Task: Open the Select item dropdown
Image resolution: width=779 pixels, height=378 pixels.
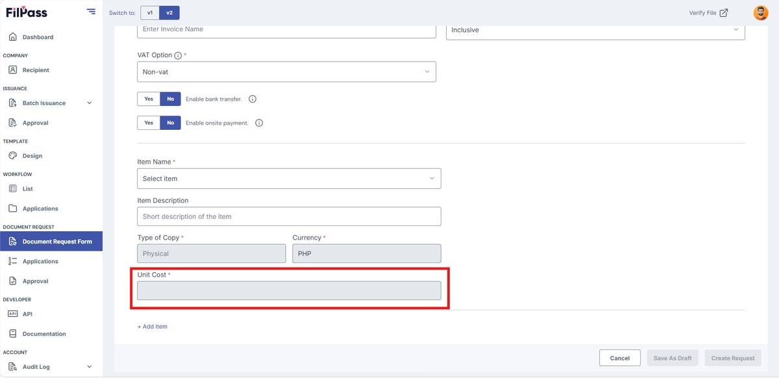Action: [x=289, y=179]
